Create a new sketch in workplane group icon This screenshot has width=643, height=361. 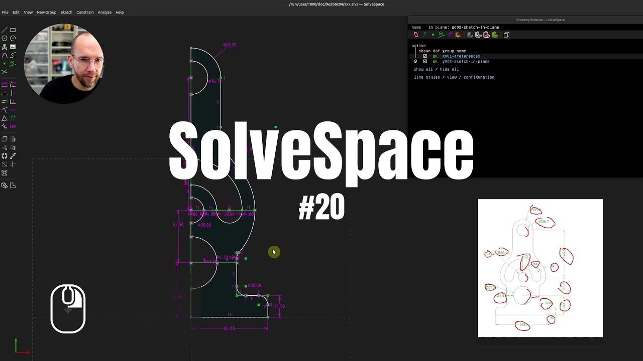point(5,164)
